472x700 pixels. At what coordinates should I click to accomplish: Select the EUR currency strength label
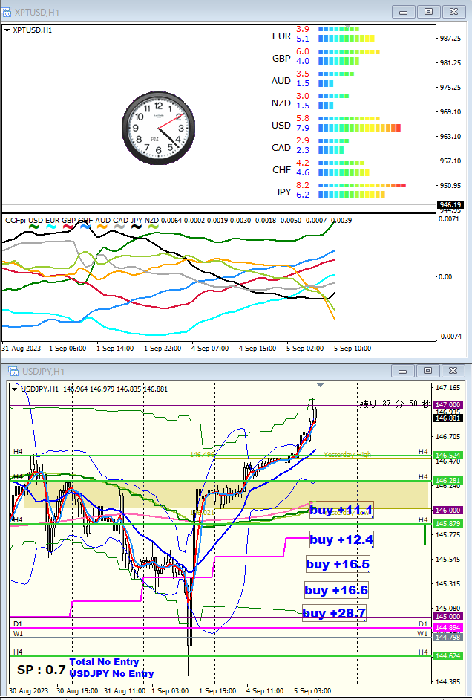(x=281, y=36)
